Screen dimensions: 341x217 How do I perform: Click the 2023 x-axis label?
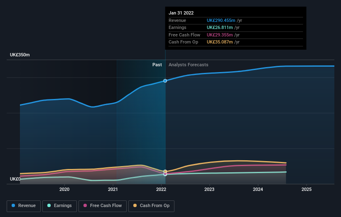point(209,189)
